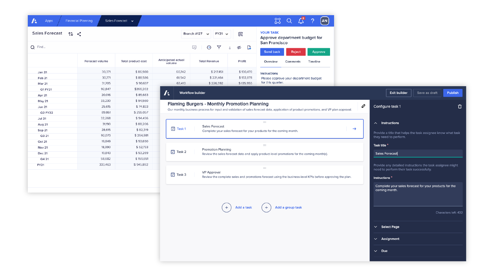
Task: Switch to the Comments tab
Action: pos(293,61)
